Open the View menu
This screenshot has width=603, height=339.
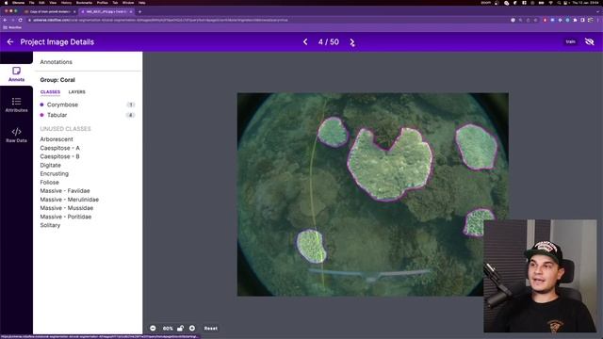(x=53, y=3)
